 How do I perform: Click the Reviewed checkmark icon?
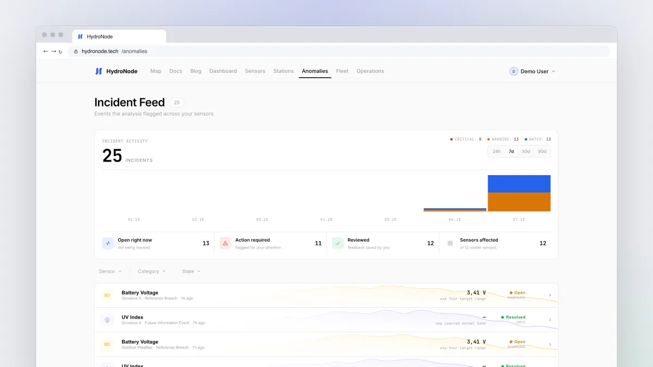point(338,243)
